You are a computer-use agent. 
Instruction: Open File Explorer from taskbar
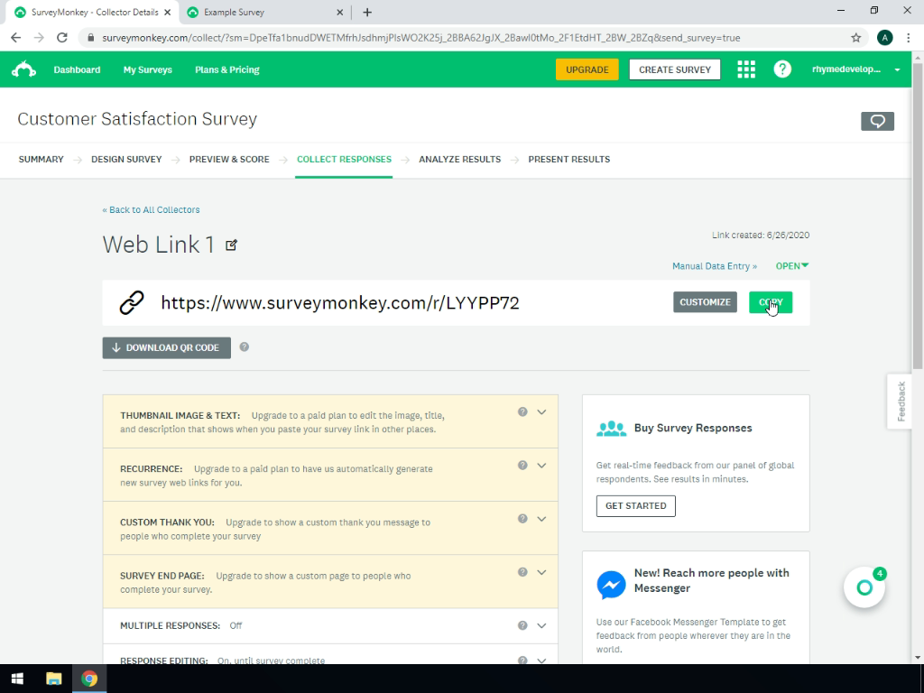tap(53, 679)
